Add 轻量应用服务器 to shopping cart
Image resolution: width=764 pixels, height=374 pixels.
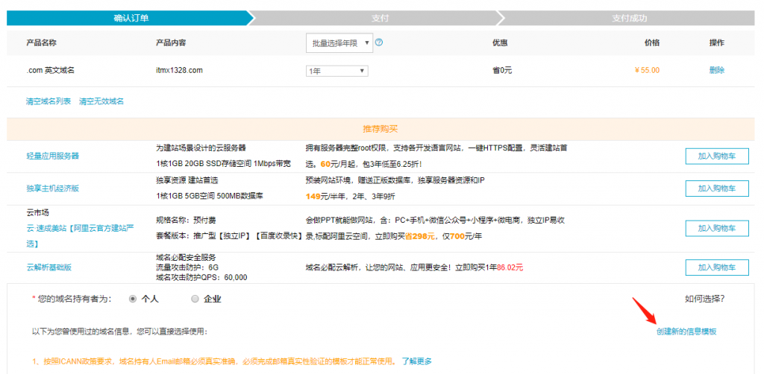(716, 156)
